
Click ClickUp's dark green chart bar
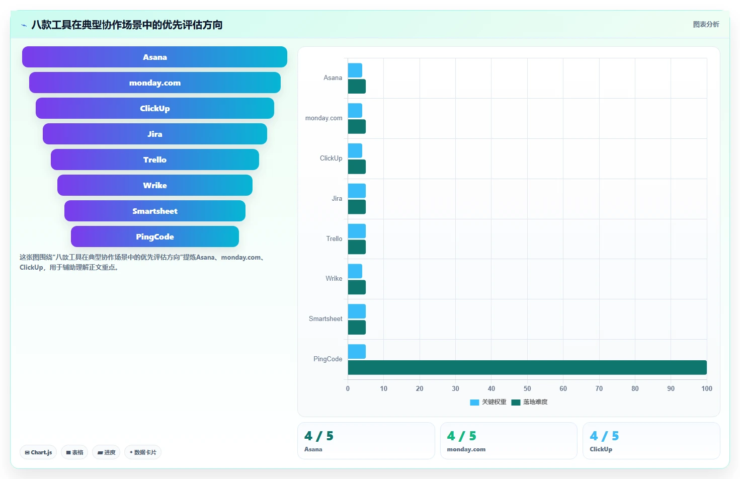(x=357, y=167)
